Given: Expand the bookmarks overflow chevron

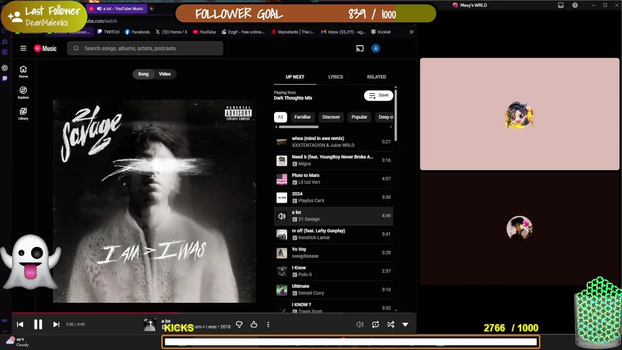Looking at the screenshot, I should click(411, 32).
